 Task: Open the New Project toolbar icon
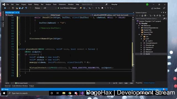(13, 8)
